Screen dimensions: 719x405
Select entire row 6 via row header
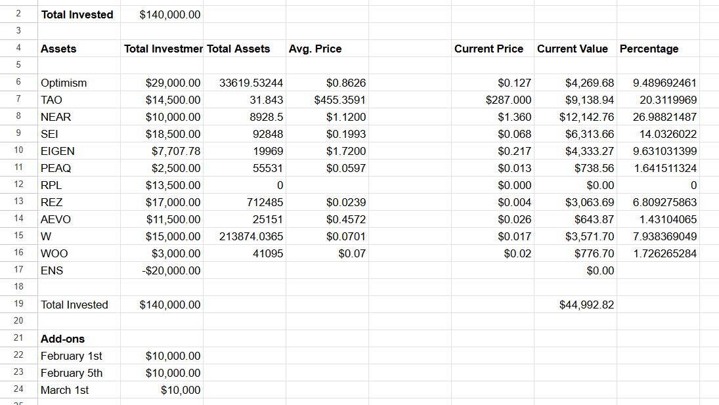18,82
